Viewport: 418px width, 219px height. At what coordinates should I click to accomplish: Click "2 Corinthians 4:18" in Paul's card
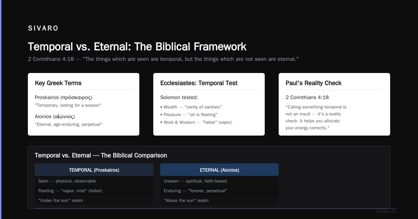307,97
